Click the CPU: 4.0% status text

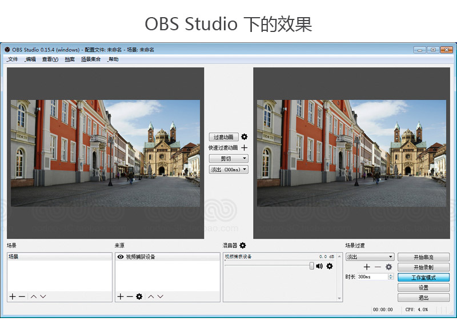click(x=416, y=309)
